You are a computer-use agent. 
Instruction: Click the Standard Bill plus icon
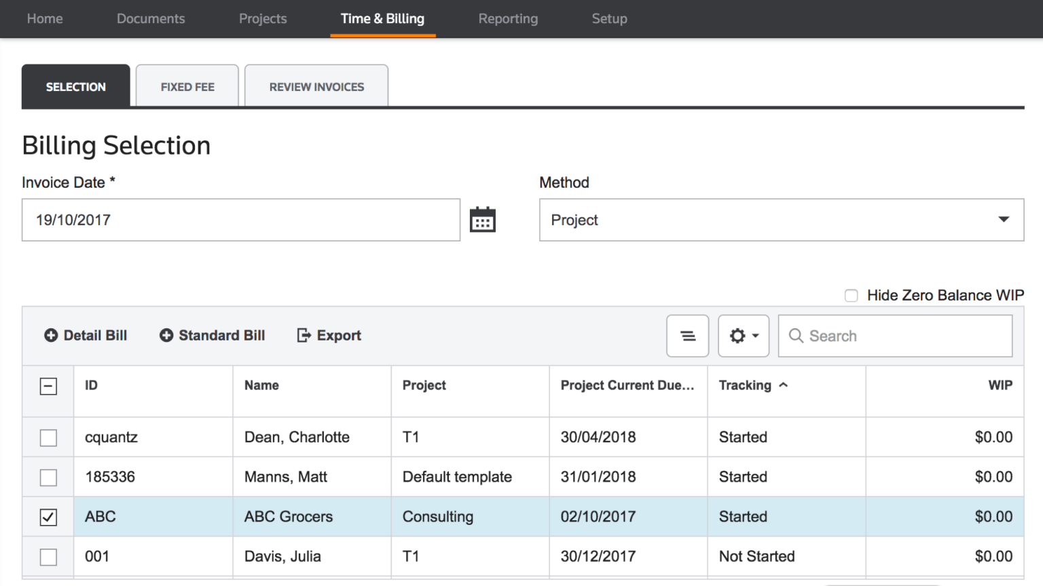click(167, 335)
